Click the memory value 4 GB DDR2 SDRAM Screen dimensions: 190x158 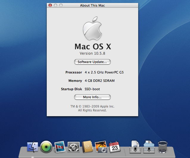tap(99, 81)
